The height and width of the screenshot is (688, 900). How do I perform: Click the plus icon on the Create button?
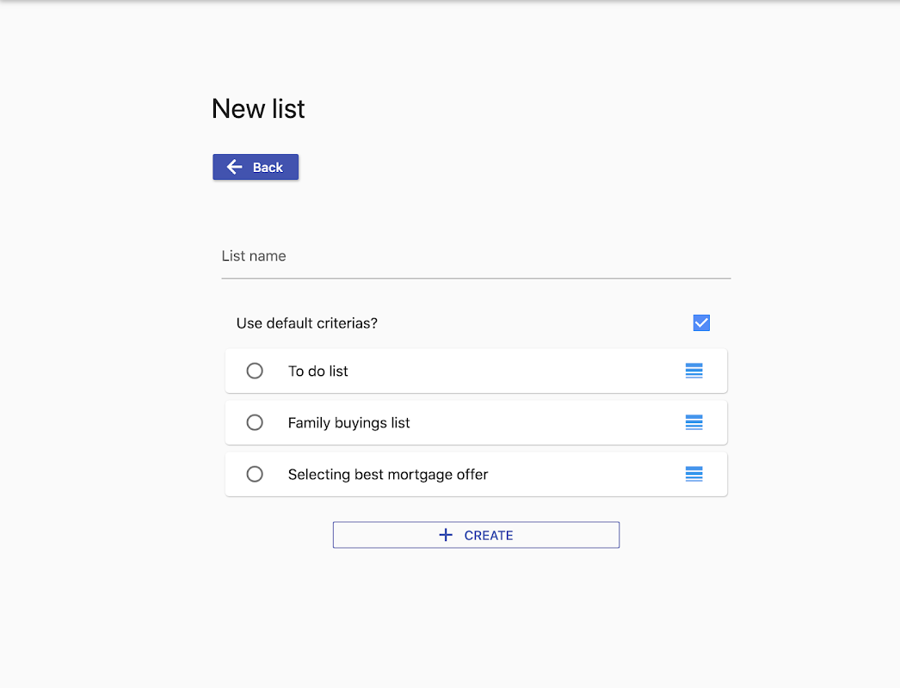tap(446, 535)
